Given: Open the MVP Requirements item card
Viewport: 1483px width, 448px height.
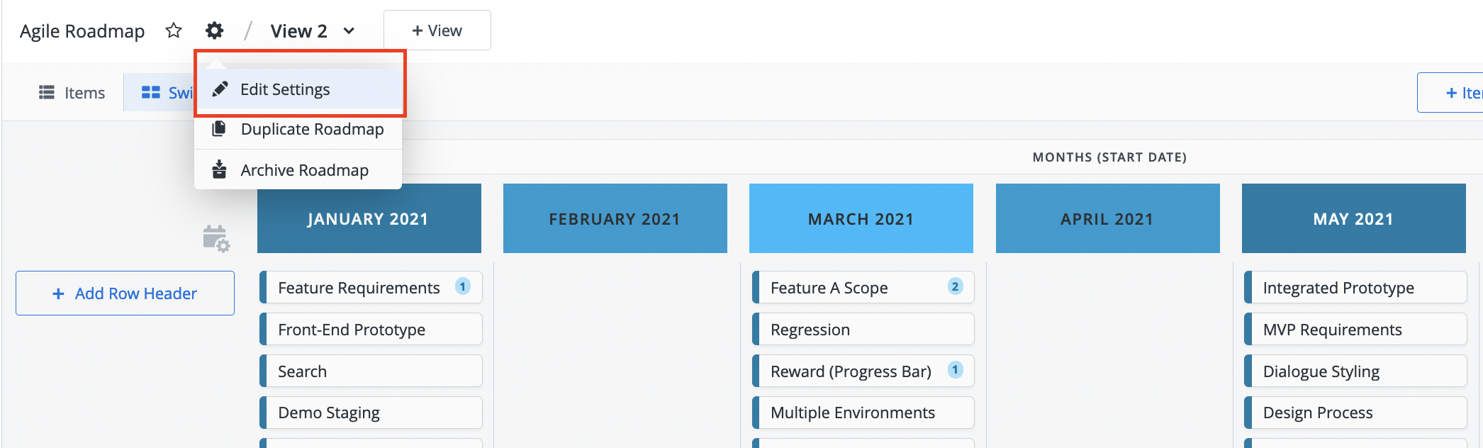Looking at the screenshot, I should (1355, 329).
